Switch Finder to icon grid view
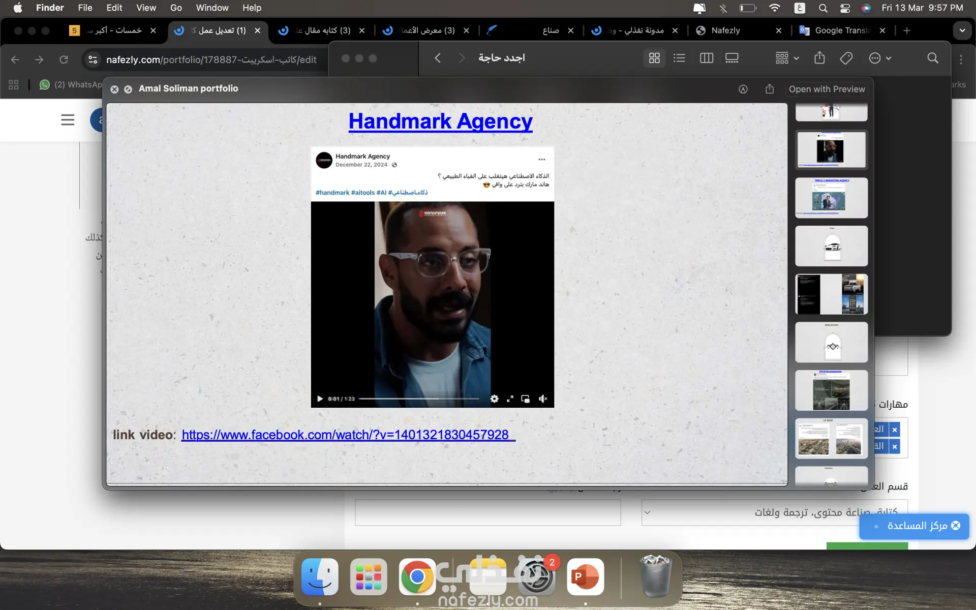This screenshot has width=976, height=610. tap(654, 58)
